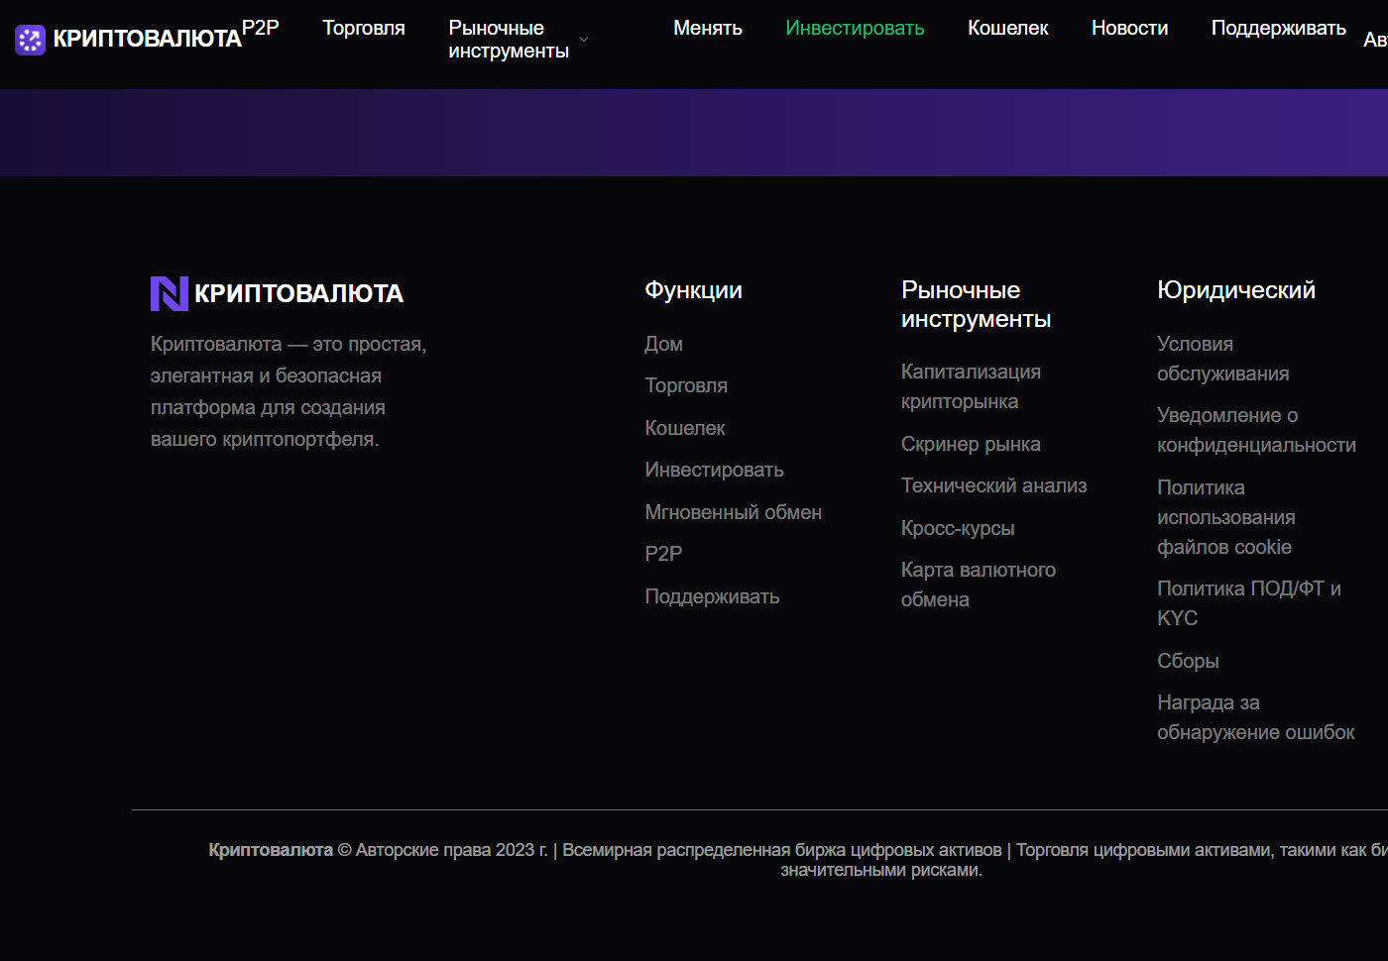Click the purple logo icon in header
Viewport: 1388px width, 961px height.
click(x=31, y=40)
